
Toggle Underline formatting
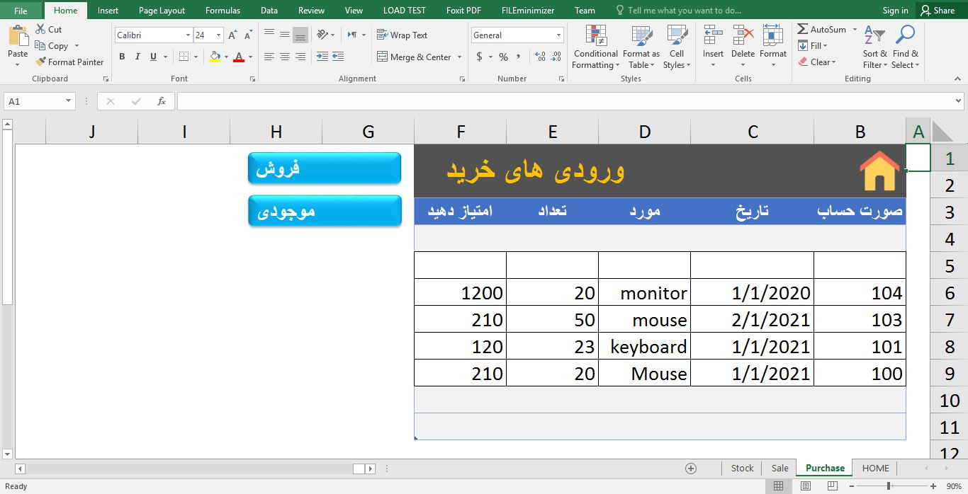pyautogui.click(x=154, y=57)
